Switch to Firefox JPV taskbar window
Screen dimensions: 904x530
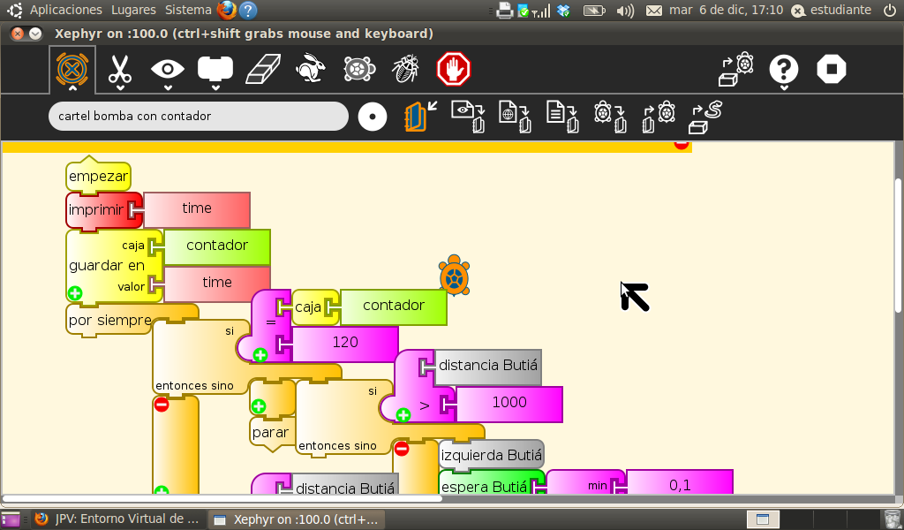point(117,519)
